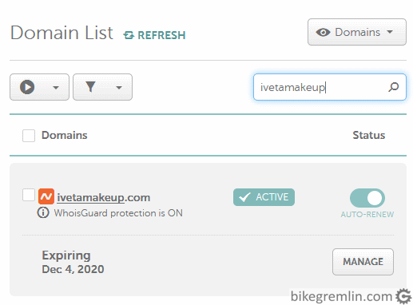Sort by Status column header
The width and height of the screenshot is (413, 305).
point(369,135)
